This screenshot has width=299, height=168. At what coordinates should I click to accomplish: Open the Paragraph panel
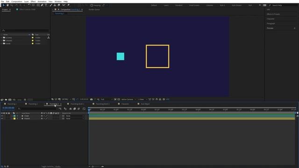tap(271, 24)
